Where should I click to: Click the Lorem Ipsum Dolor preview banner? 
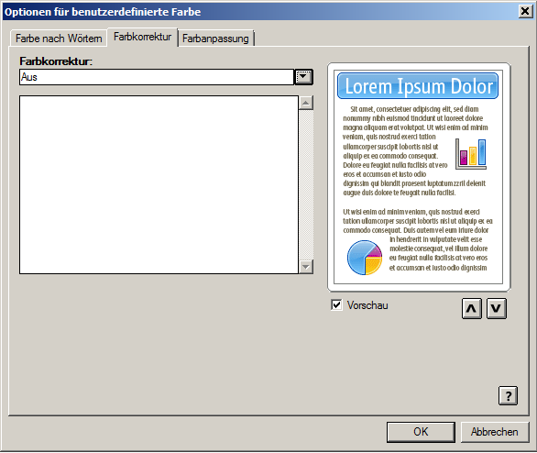coord(418,85)
